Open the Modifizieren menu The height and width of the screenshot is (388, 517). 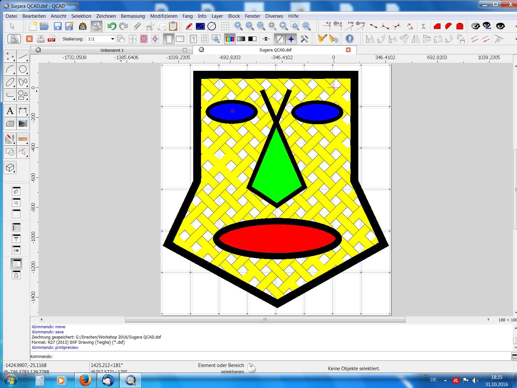tap(164, 16)
